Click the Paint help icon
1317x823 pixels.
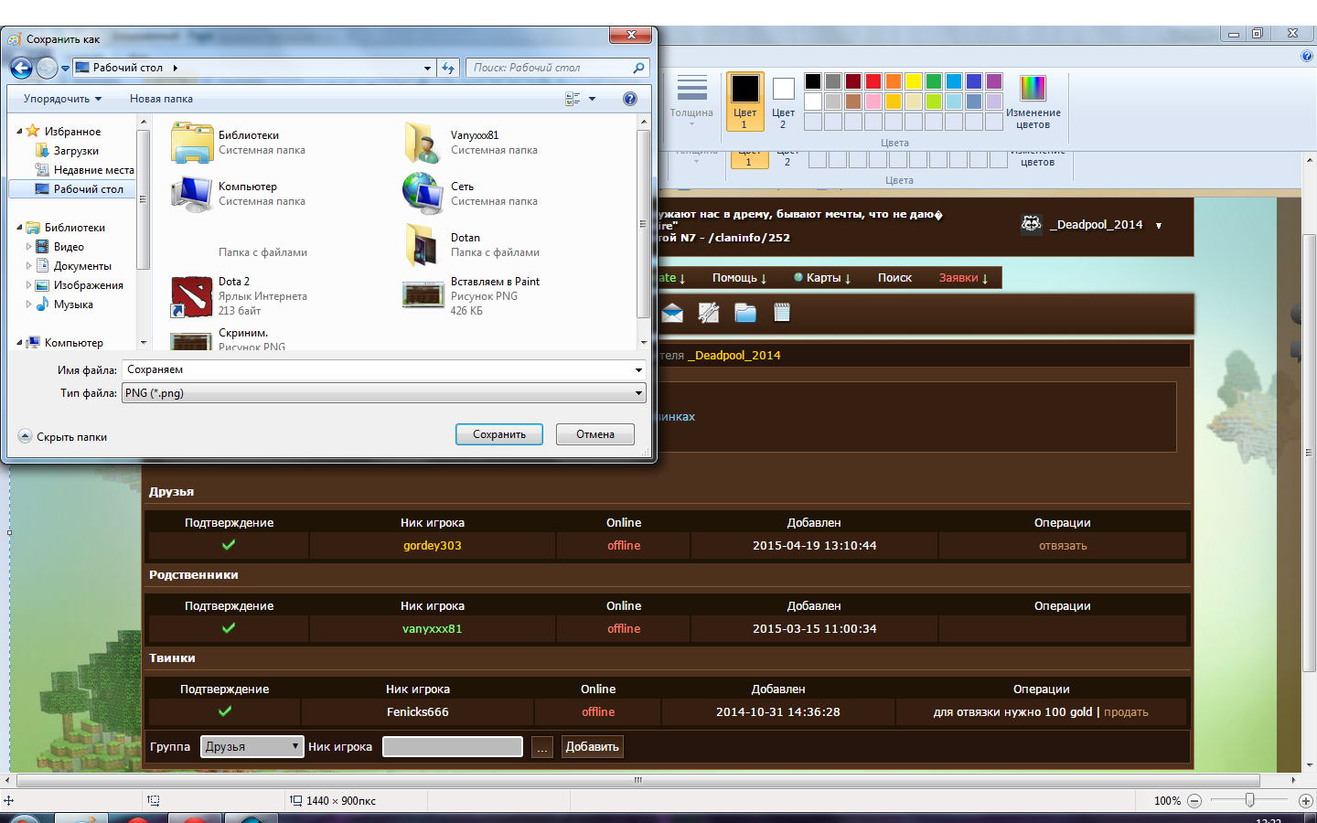(x=1307, y=56)
